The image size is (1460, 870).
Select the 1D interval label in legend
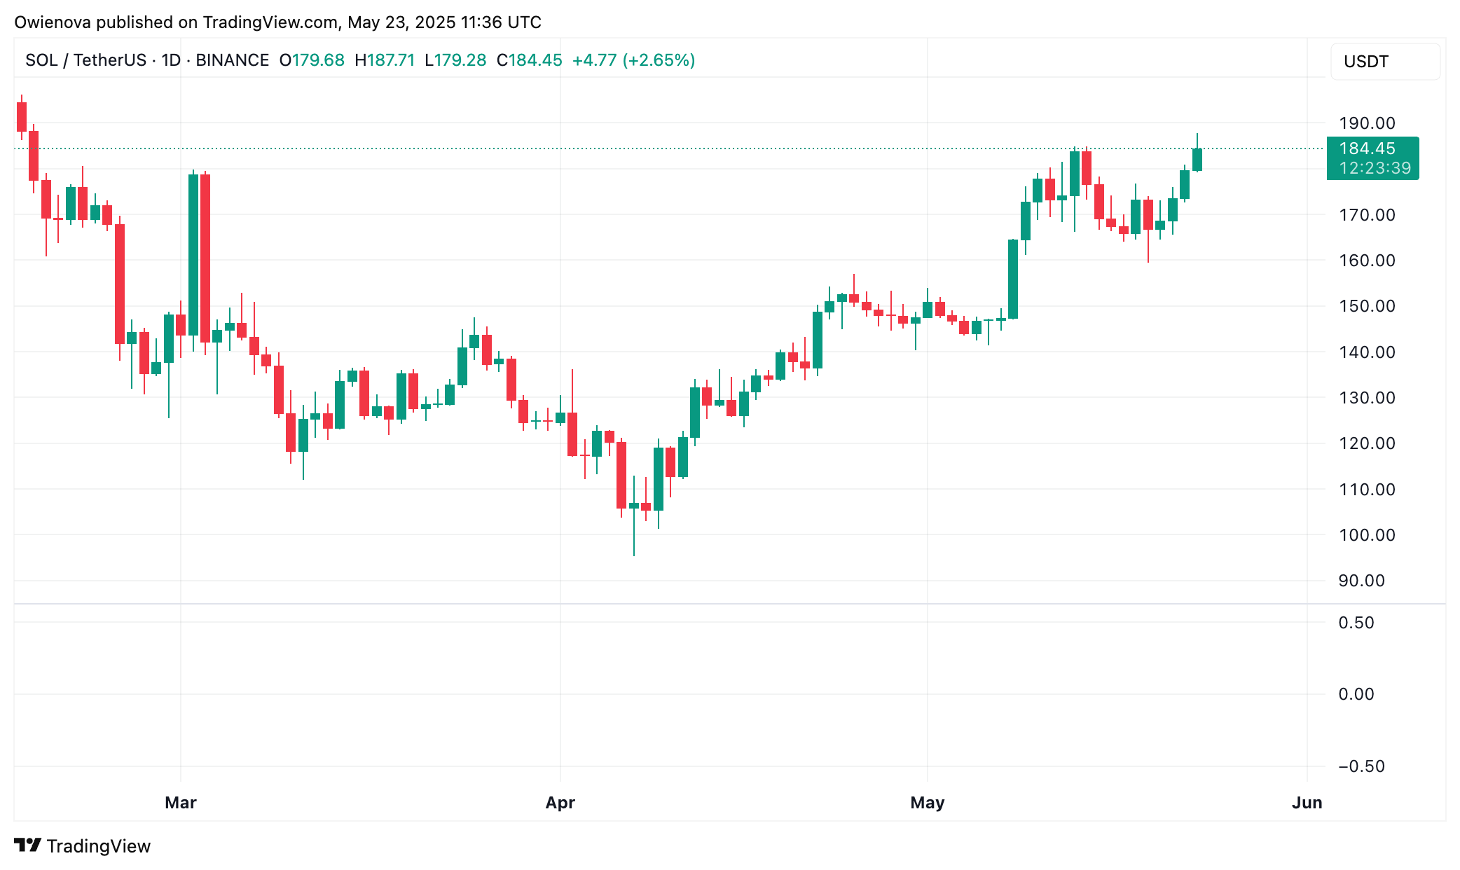point(171,60)
